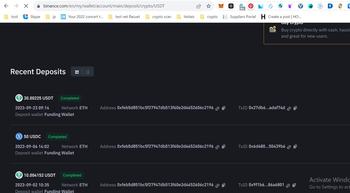Click the share page icon in address bar

(199, 6)
